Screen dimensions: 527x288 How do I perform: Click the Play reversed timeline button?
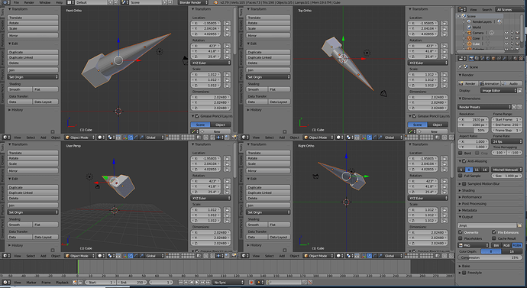(x=191, y=283)
